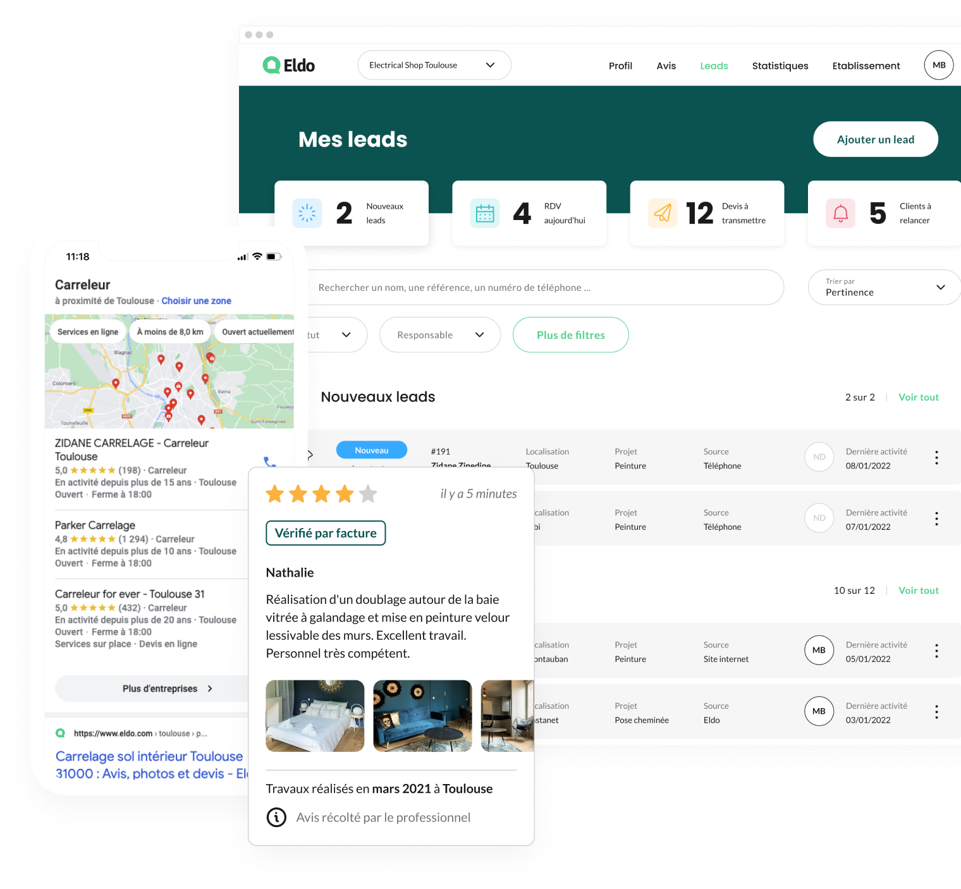
Task: Click the RDV aujourd'hui calendar icon
Action: coord(485,214)
